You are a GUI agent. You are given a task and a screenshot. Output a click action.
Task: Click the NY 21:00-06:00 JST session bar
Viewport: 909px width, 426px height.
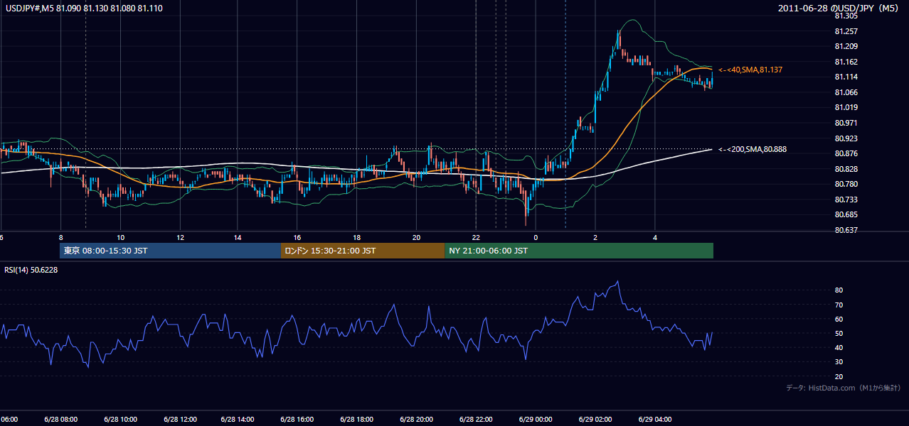pos(579,251)
